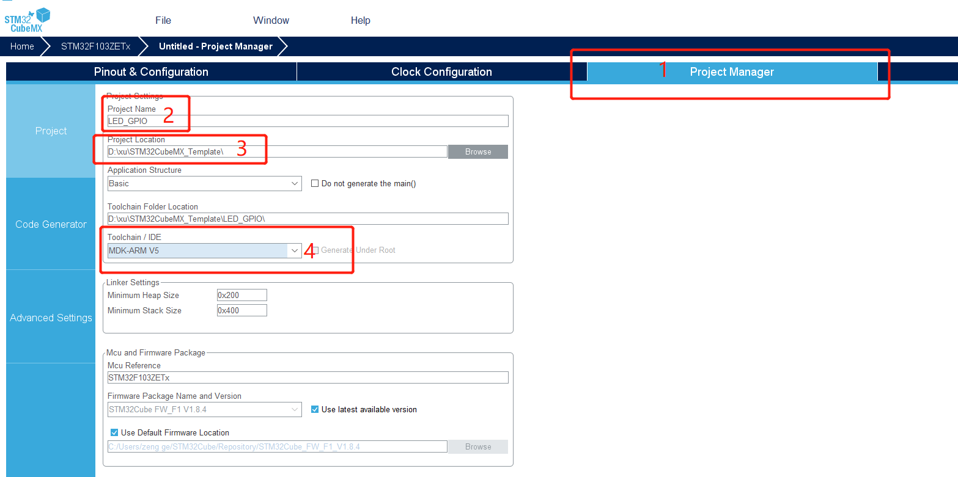Click the Minimum Heap Size label
Screen dimensions: 958x477
[143, 295]
